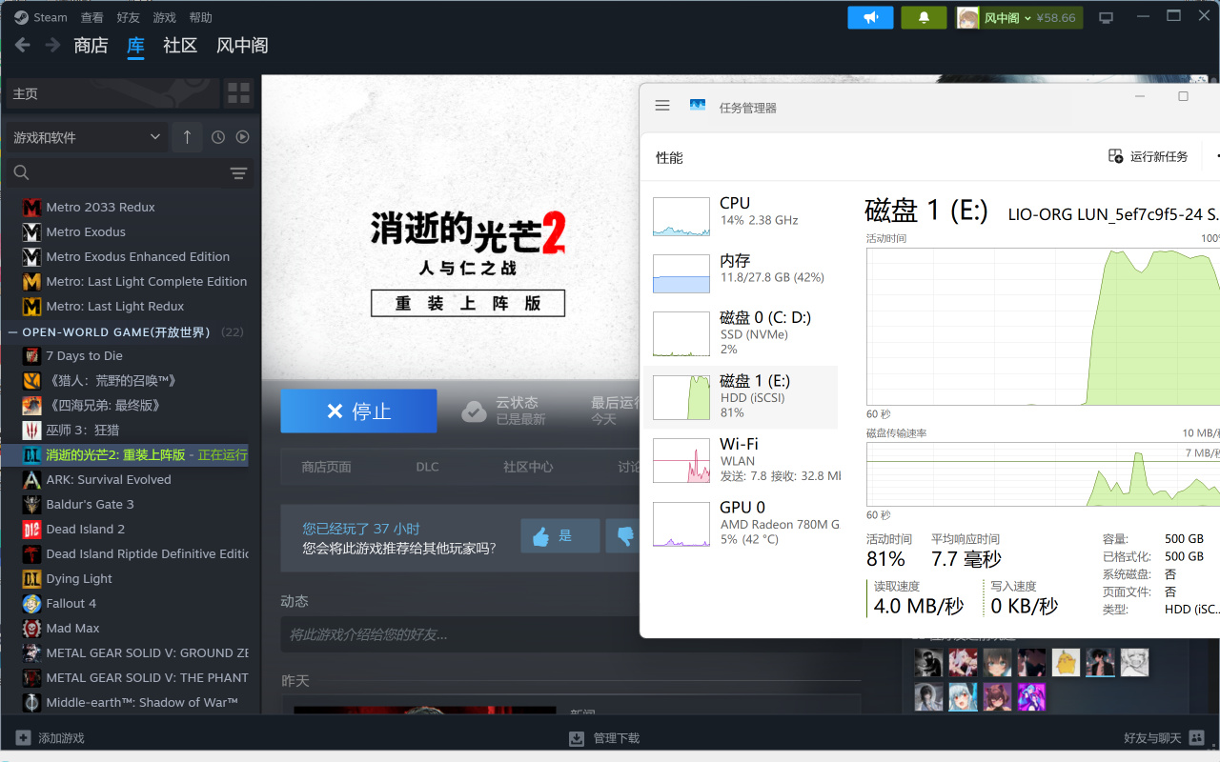Viewport: 1220px width, 762px height.
Task: Select GPU 0 performance item
Action: click(742, 522)
